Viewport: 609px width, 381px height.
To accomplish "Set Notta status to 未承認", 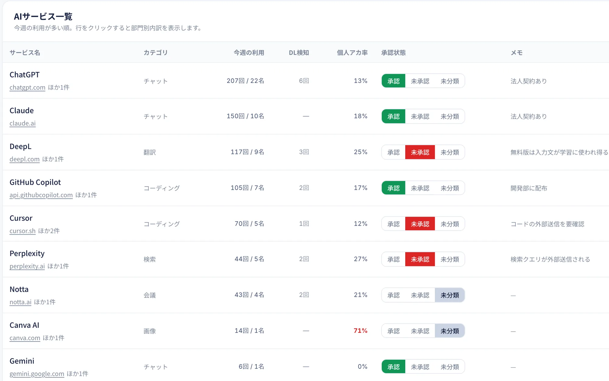I will click(x=420, y=295).
